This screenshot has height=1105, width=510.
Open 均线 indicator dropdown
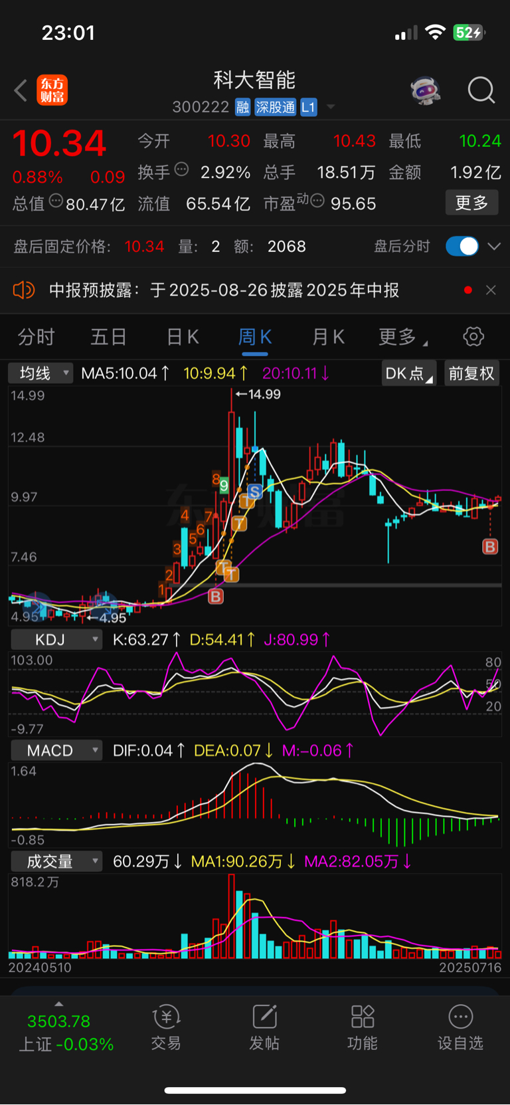click(x=40, y=373)
